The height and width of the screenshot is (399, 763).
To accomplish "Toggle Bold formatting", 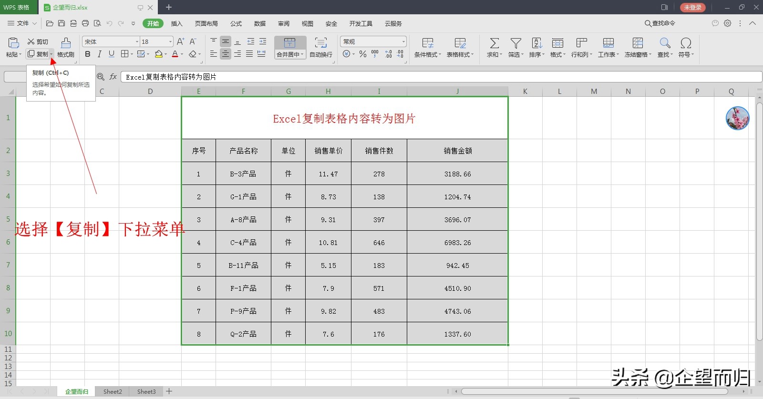I will coord(88,54).
